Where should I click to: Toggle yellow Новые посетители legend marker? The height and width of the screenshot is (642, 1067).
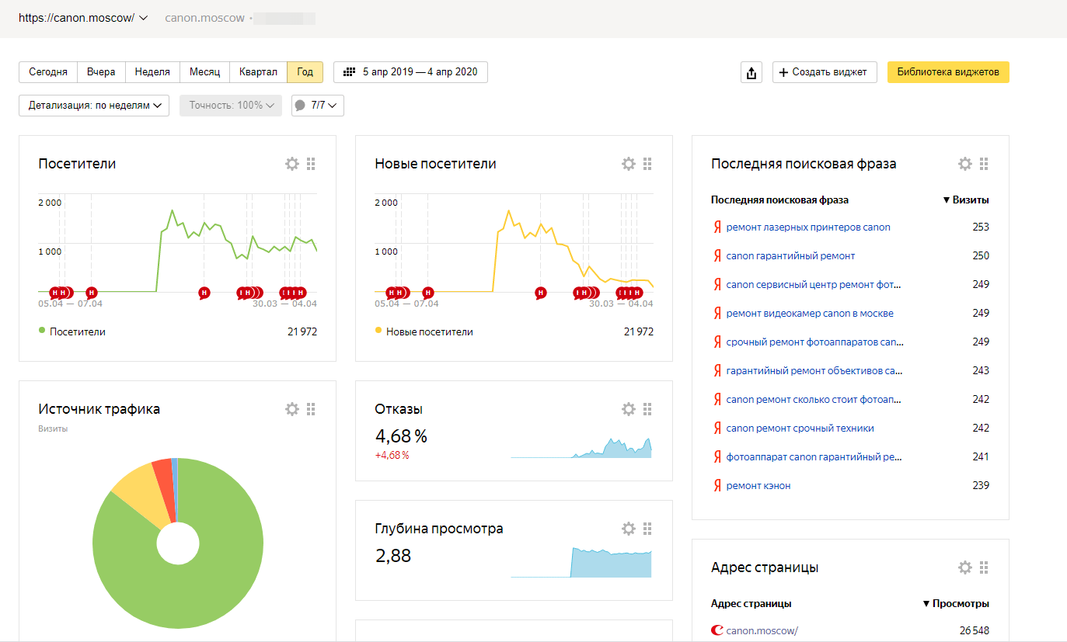coord(378,331)
